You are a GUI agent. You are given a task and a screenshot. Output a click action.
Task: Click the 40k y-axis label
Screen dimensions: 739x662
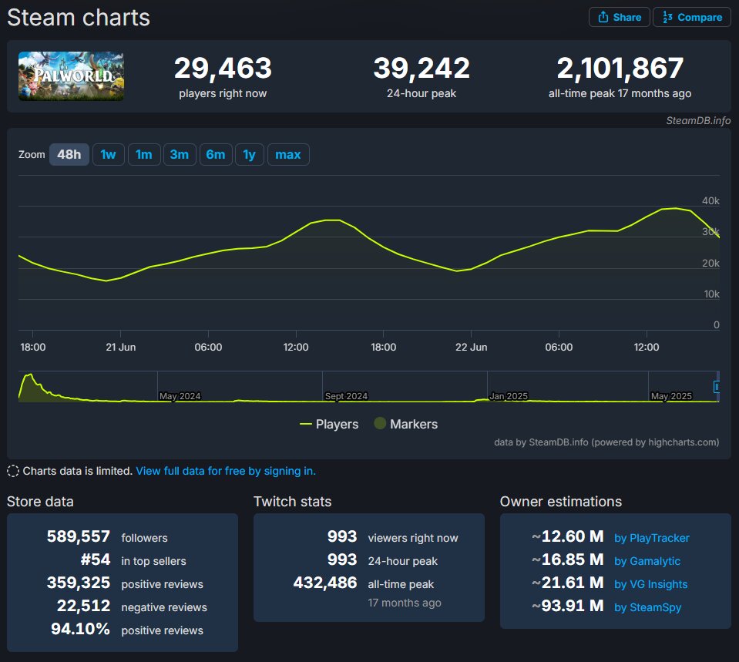point(710,201)
